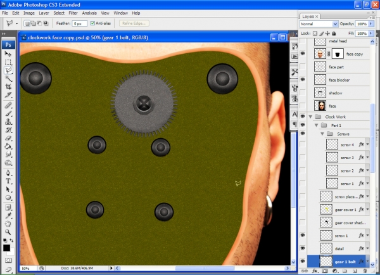The width and height of the screenshot is (380, 275).
Task: Click the foreground color swatch
Action: (x=6, y=248)
